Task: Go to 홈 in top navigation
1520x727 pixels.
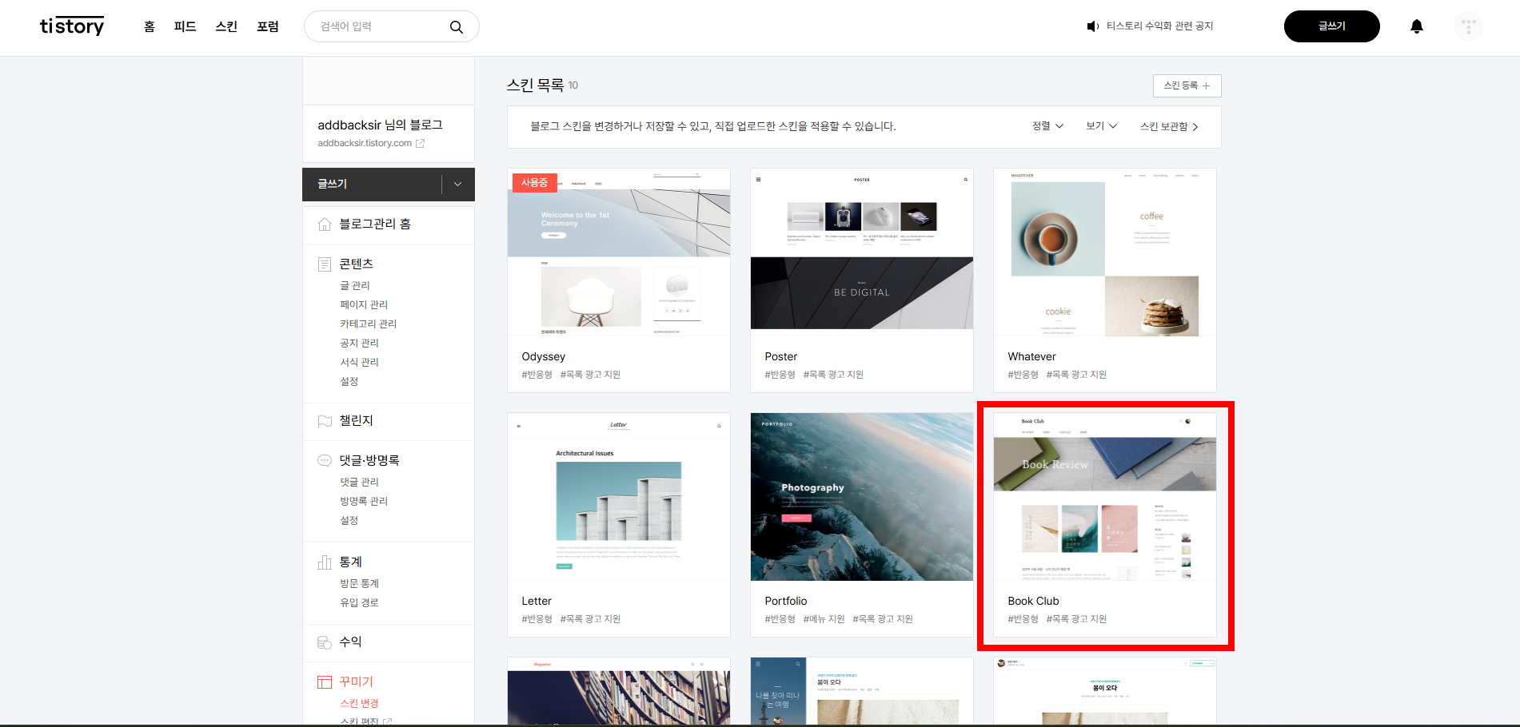Action: [x=150, y=26]
